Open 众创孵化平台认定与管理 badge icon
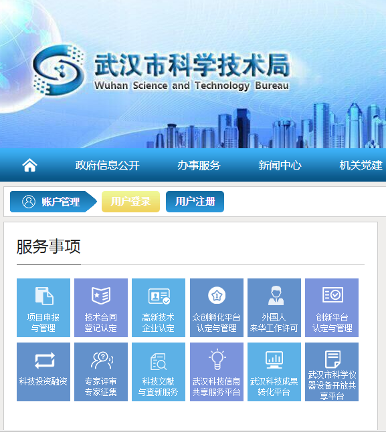 (217, 295)
